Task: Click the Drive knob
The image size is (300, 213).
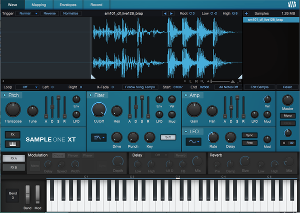Action: 116,137
